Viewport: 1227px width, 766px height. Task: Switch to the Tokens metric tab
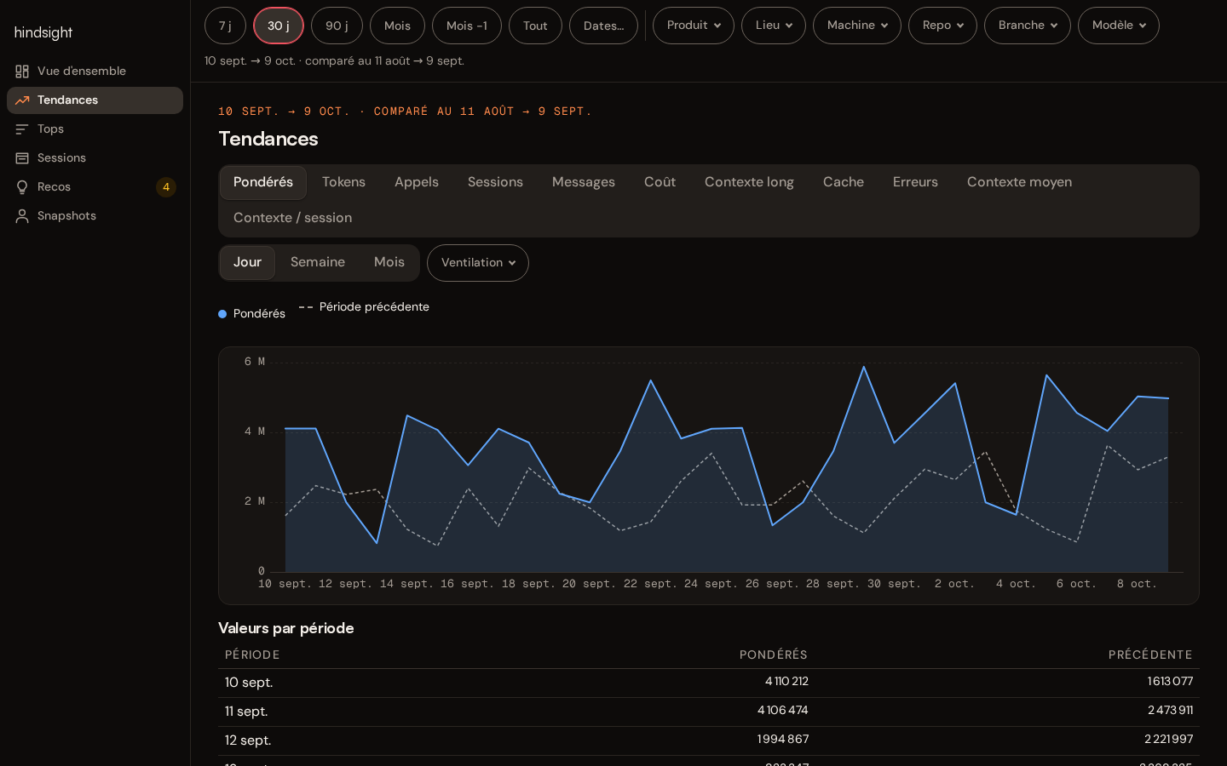(x=343, y=182)
